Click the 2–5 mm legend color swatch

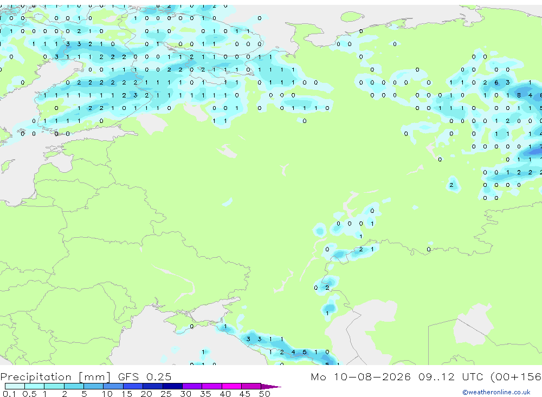pos(74,386)
